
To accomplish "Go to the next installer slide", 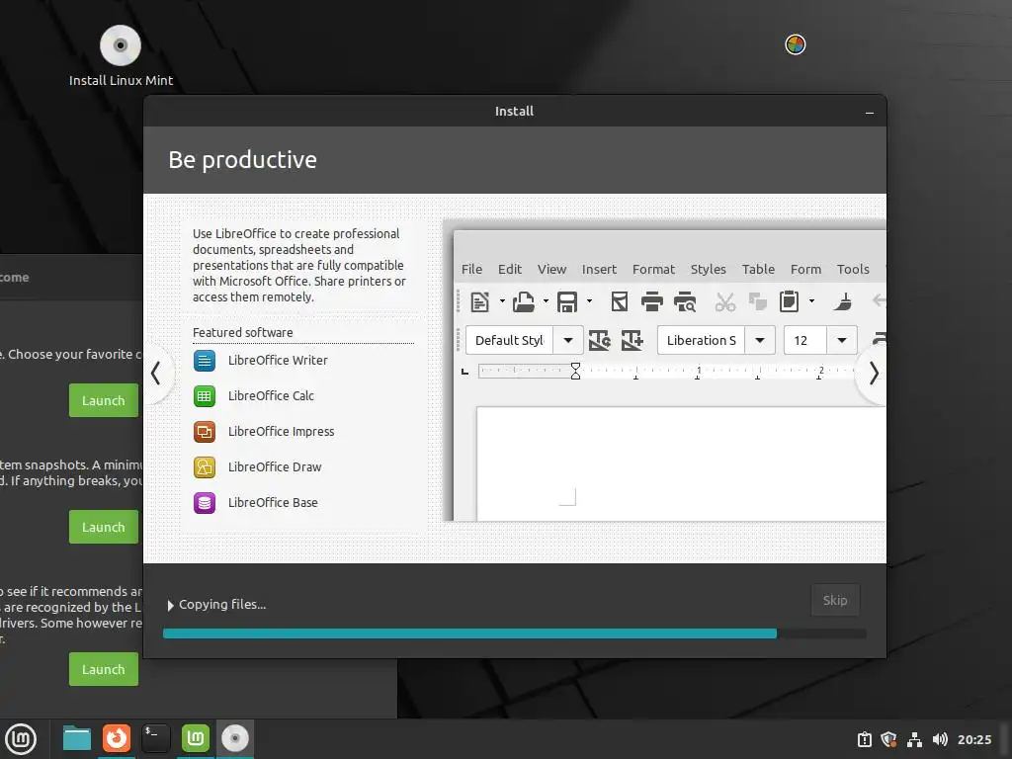I will [874, 373].
